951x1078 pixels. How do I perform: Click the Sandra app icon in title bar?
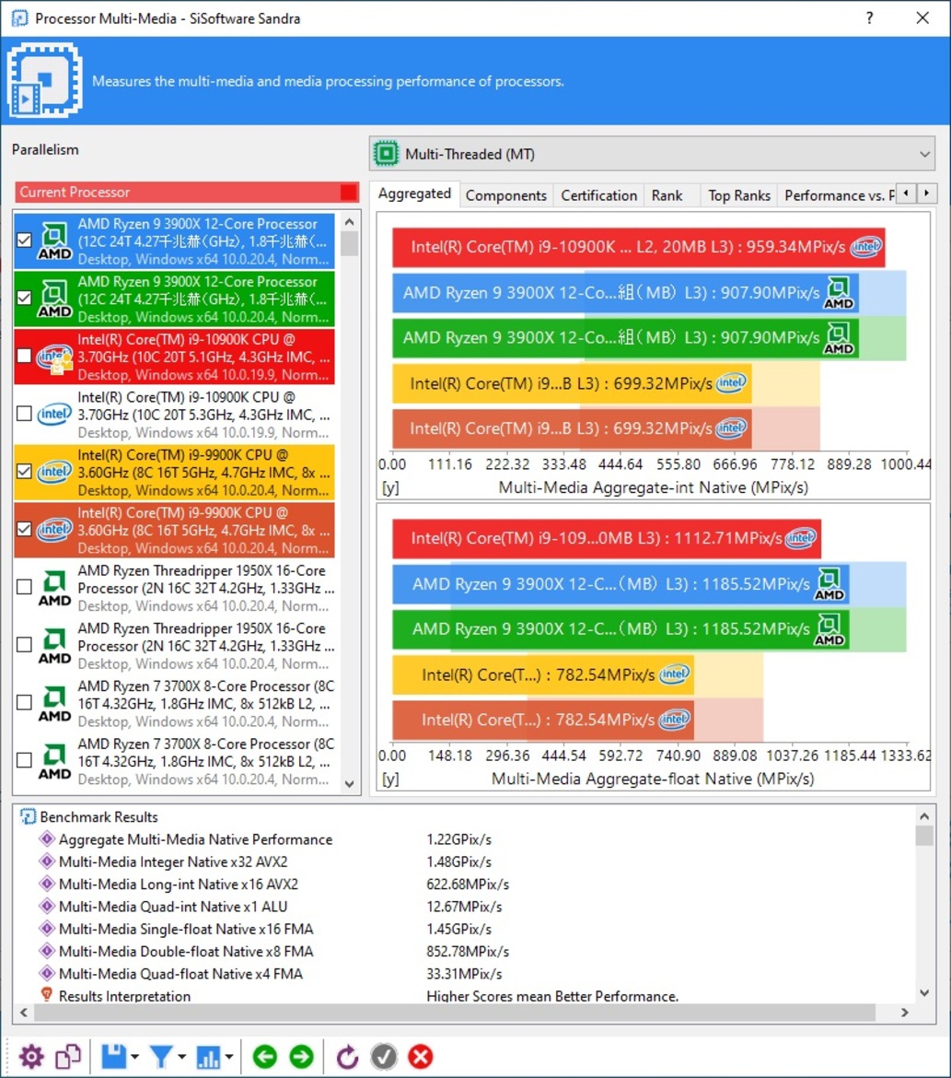(20, 18)
